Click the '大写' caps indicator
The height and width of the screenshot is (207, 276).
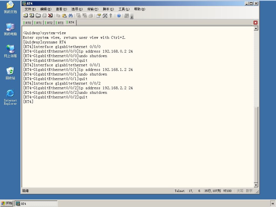point(240,191)
